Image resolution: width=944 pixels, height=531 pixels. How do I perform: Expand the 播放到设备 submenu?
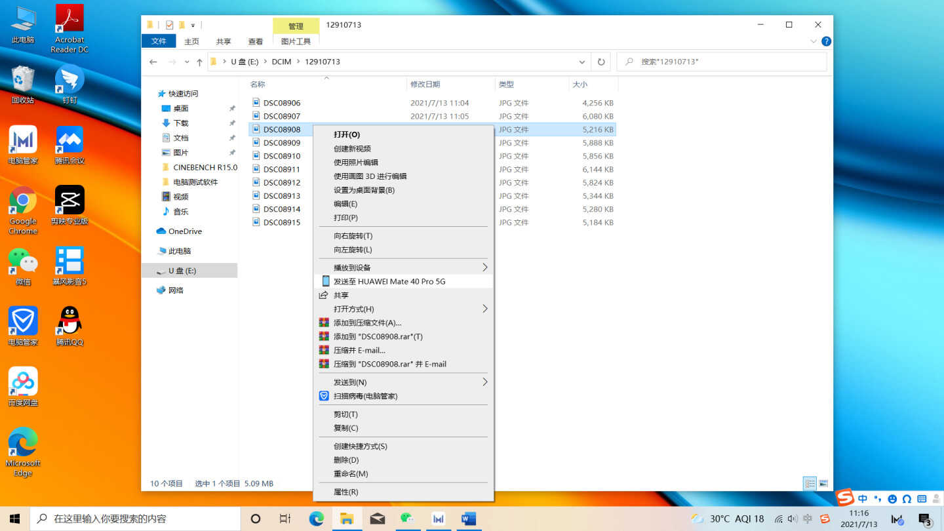[485, 267]
